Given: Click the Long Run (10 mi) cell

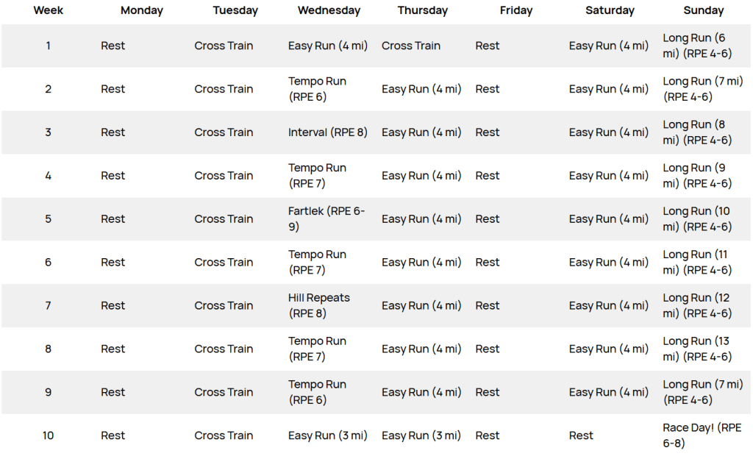Looking at the screenshot, I should (x=697, y=219).
